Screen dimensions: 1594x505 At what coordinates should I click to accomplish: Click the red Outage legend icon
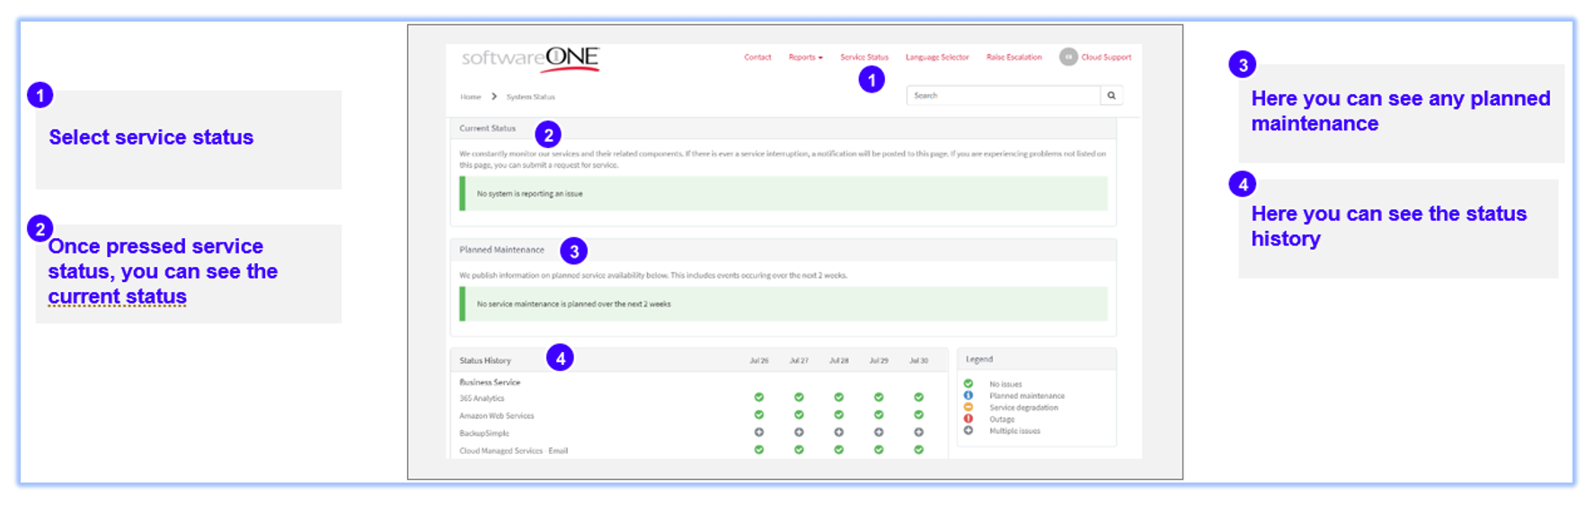click(969, 419)
